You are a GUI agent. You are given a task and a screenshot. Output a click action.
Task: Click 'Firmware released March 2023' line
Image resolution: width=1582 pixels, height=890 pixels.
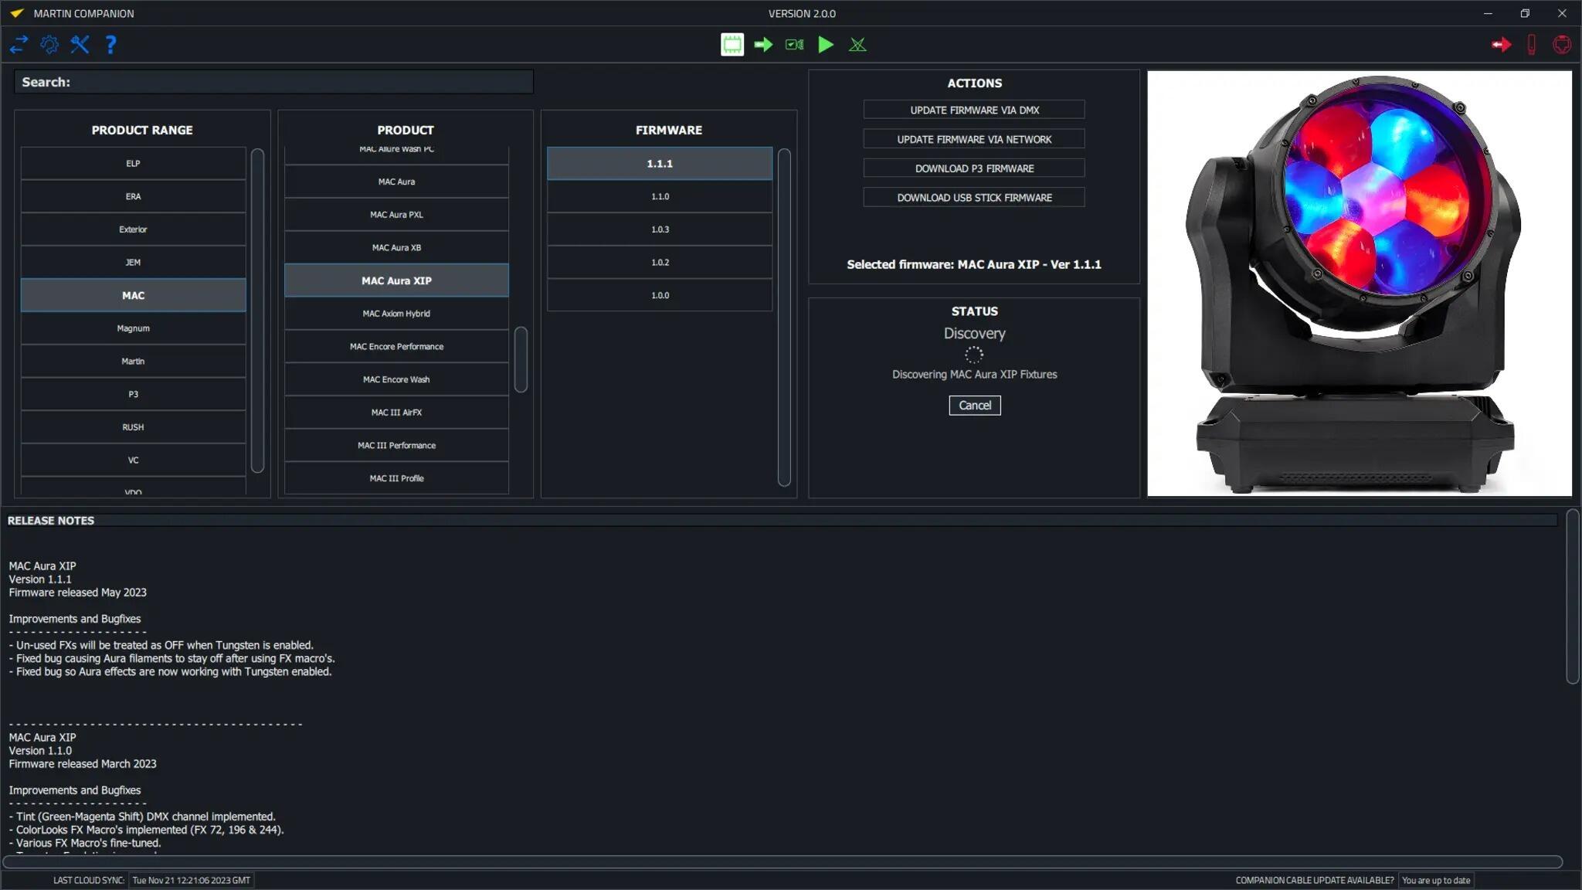tap(83, 764)
